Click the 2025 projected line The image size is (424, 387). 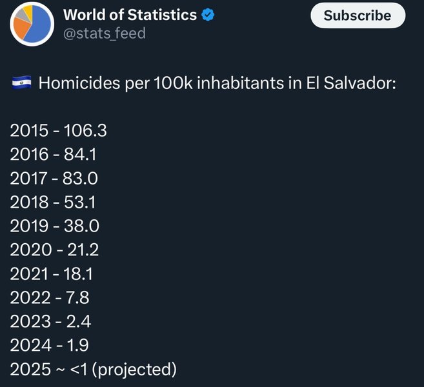[94, 370]
